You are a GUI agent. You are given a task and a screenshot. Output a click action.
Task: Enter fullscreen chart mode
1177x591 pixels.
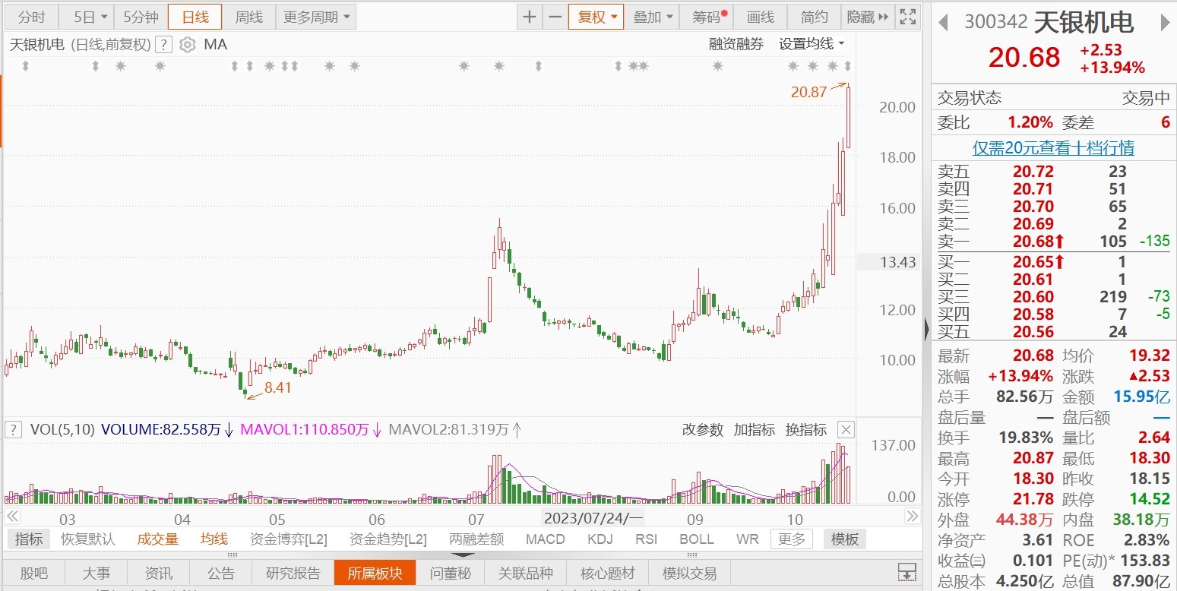(906, 17)
